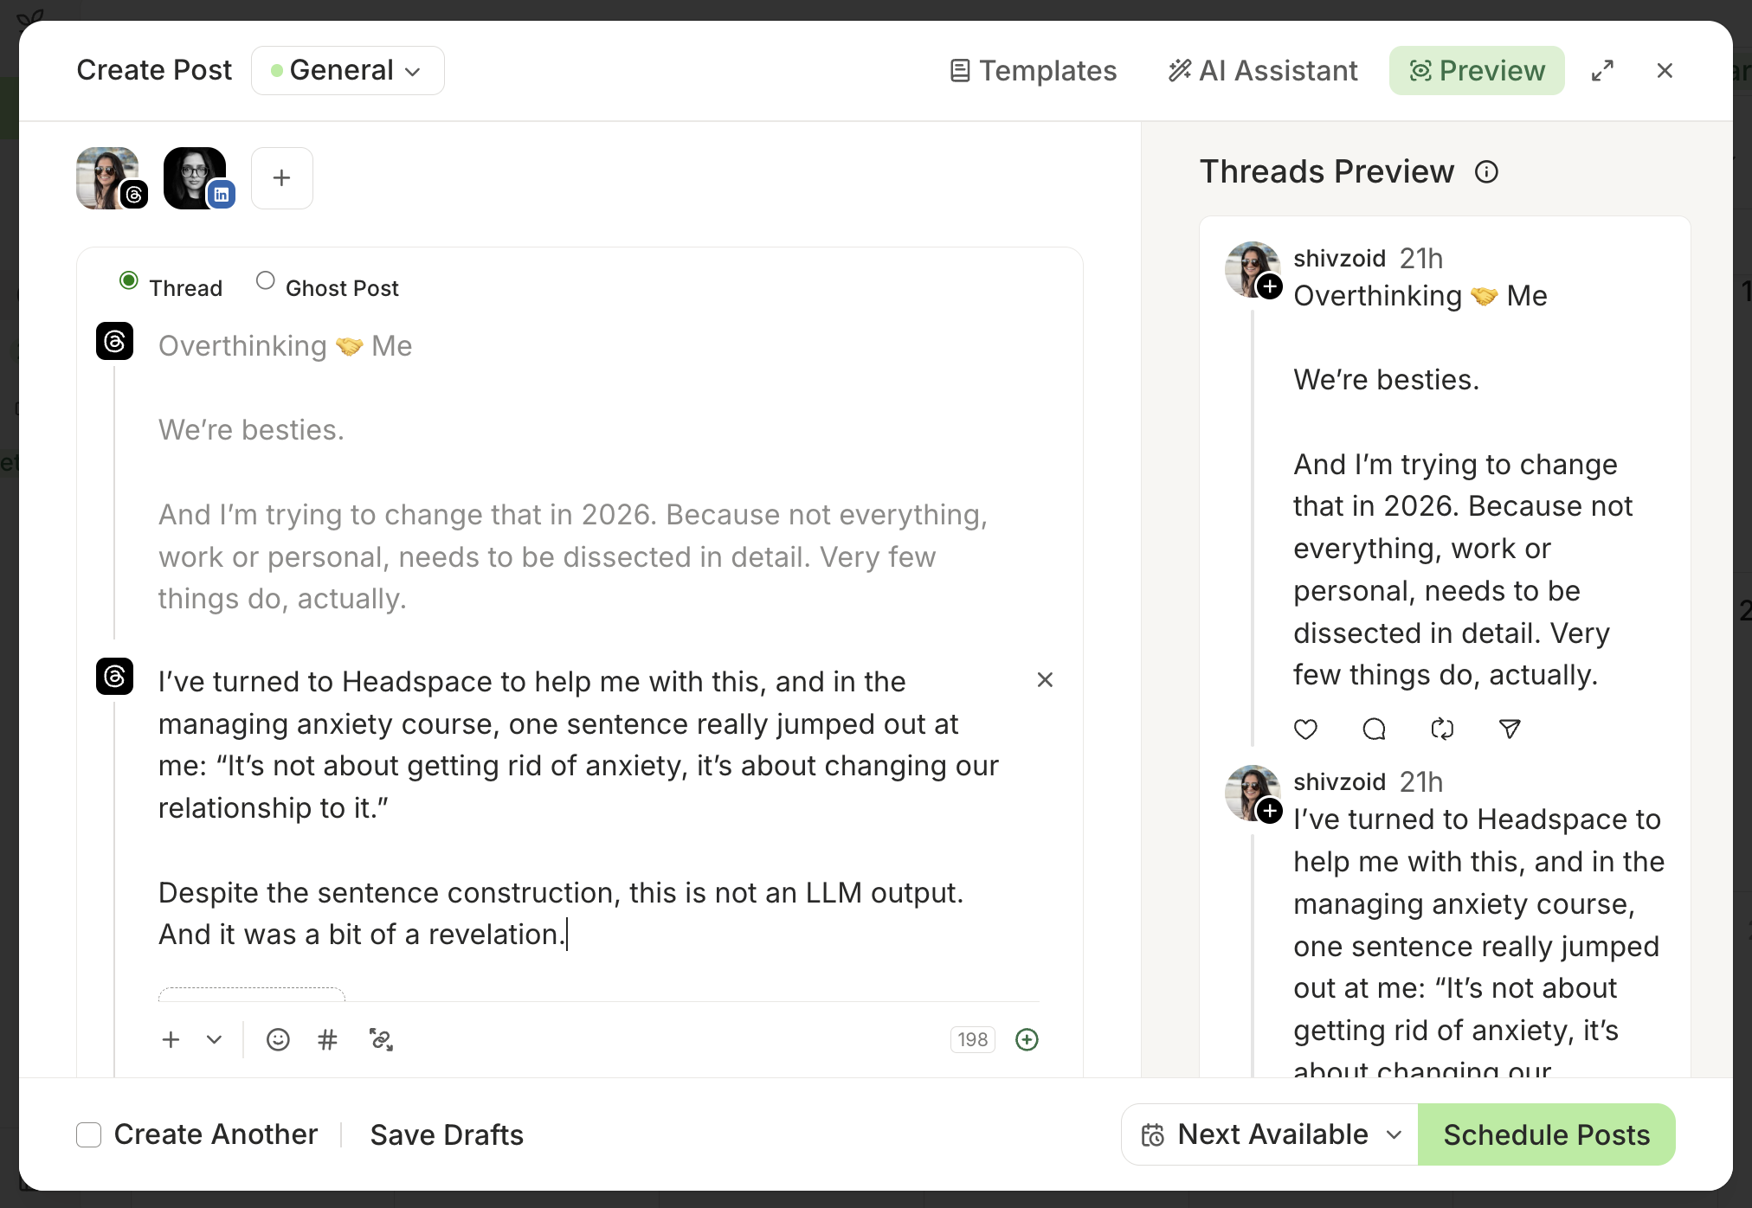Open the AI Assistant

(x=1263, y=71)
